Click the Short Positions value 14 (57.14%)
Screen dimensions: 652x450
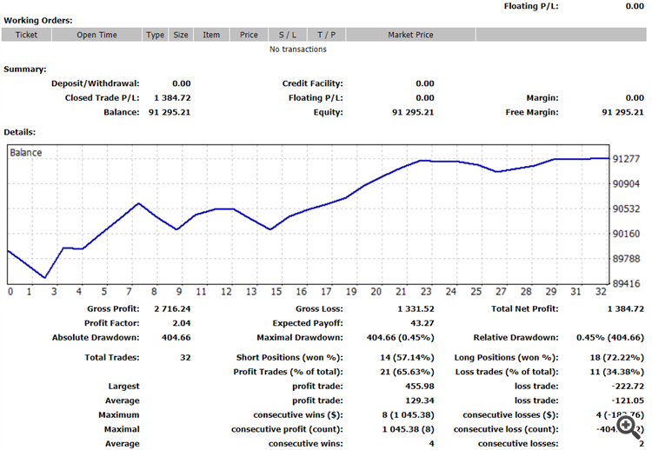[x=407, y=357]
